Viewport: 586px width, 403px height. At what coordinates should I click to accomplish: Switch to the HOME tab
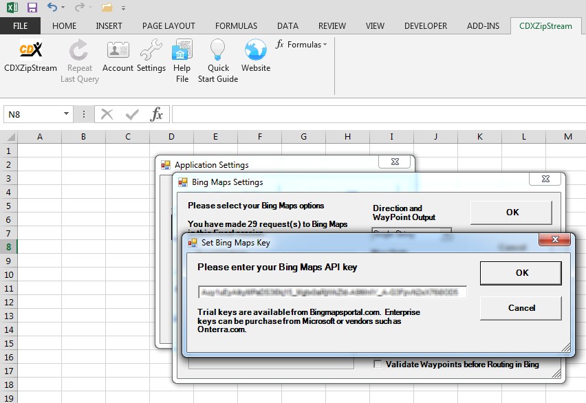click(x=64, y=26)
